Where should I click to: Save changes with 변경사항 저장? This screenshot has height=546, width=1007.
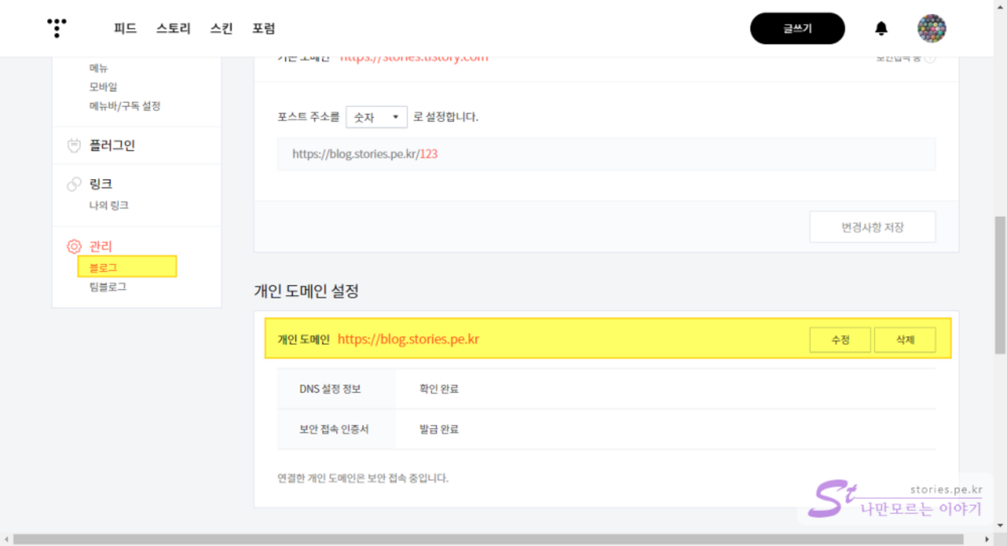[872, 227]
